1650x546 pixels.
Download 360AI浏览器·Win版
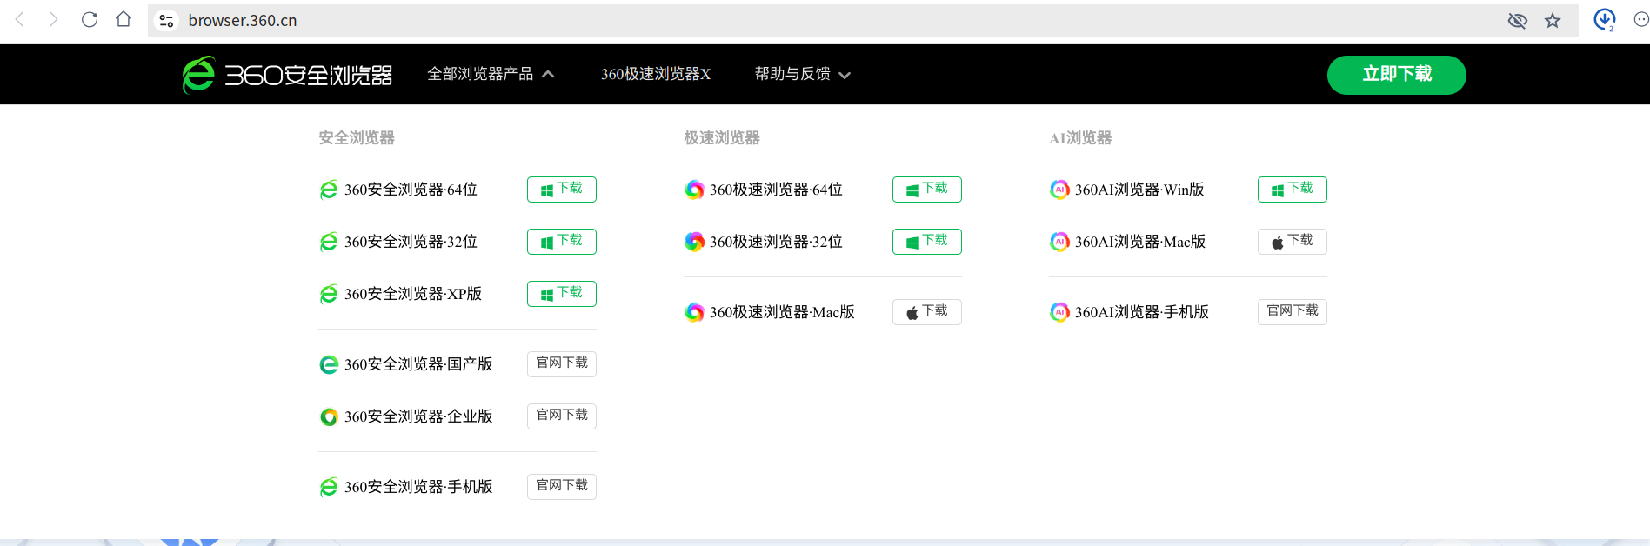tap(1293, 190)
